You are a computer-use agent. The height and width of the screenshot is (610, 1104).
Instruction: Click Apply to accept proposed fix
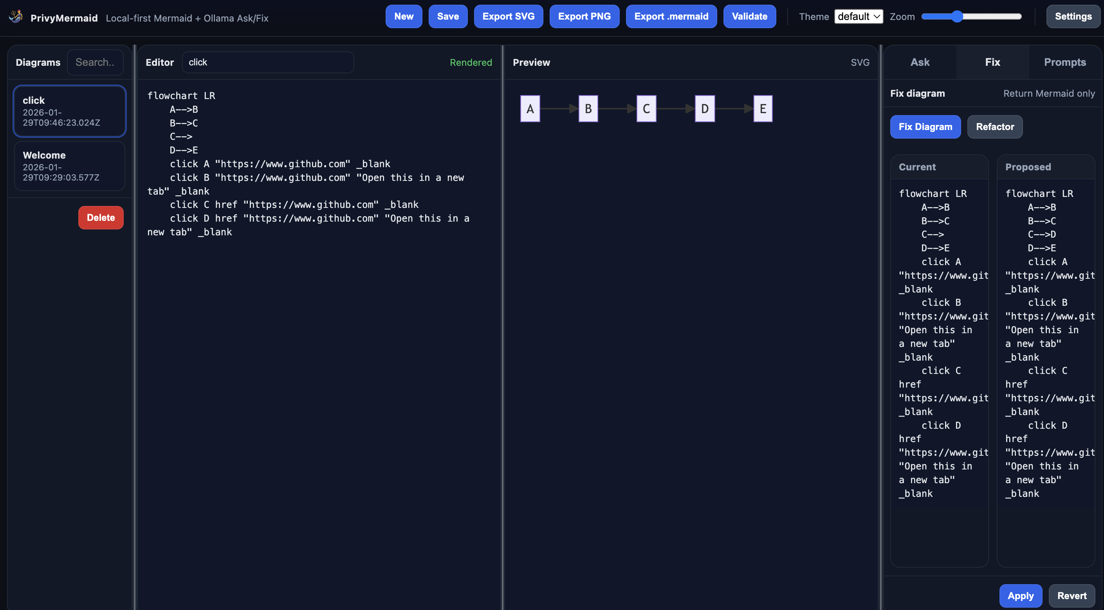coord(1020,596)
